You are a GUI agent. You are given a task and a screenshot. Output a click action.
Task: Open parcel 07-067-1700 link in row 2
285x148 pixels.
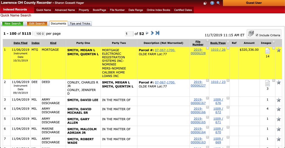point(165,82)
